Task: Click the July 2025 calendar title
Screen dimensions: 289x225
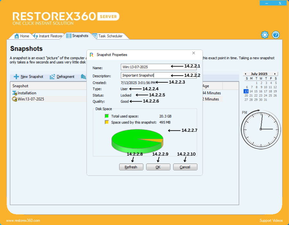Action: [259, 74]
